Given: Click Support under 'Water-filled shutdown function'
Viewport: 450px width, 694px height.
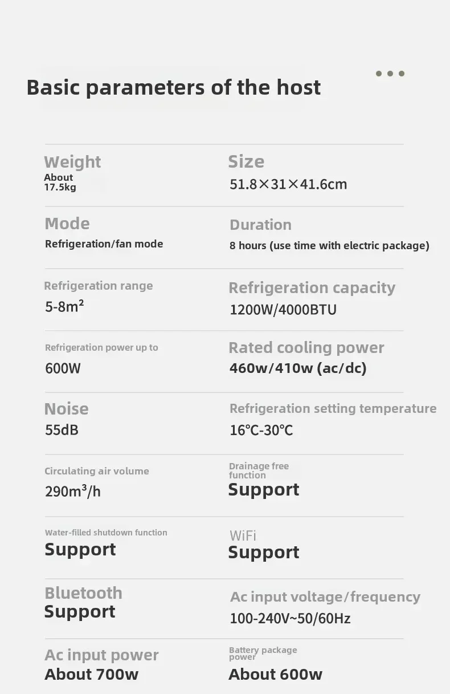Looking at the screenshot, I should [x=80, y=550].
